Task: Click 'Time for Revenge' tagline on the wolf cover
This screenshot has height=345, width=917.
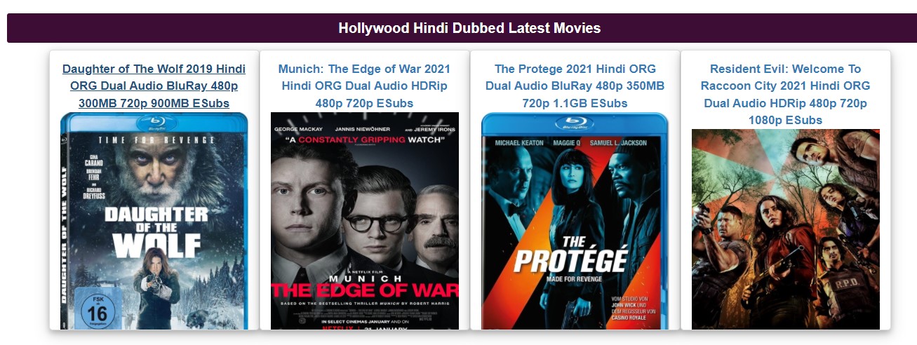Action: coord(156,140)
